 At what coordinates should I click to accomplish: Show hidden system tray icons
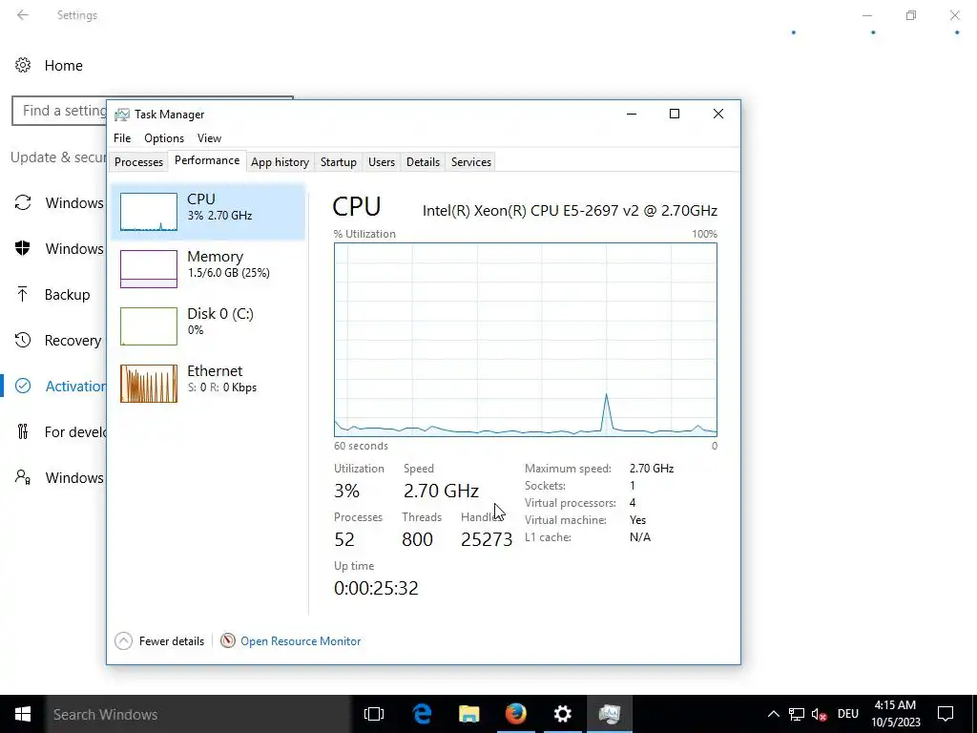(x=773, y=714)
